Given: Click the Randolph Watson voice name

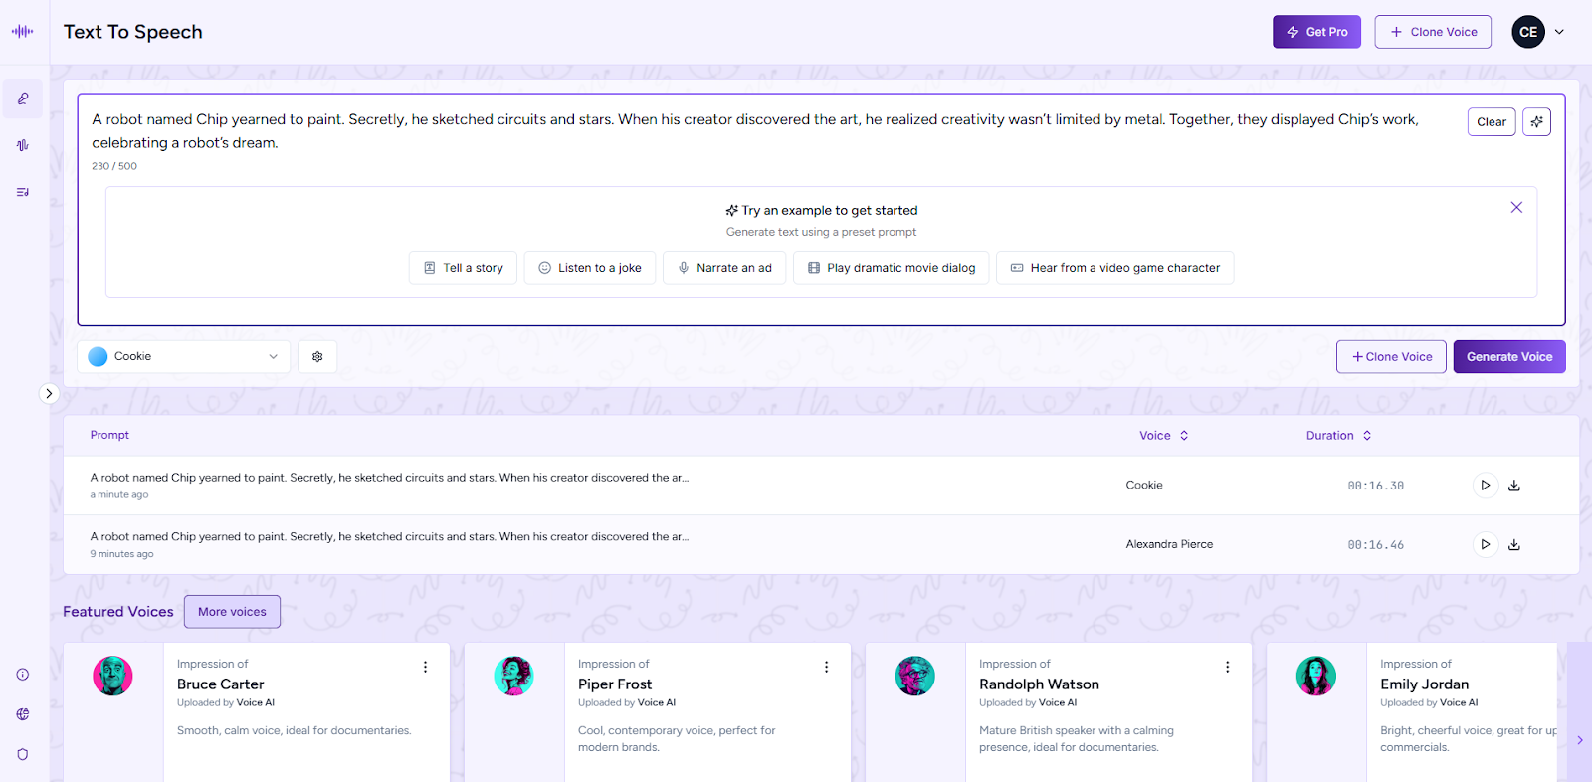Looking at the screenshot, I should (1039, 684).
